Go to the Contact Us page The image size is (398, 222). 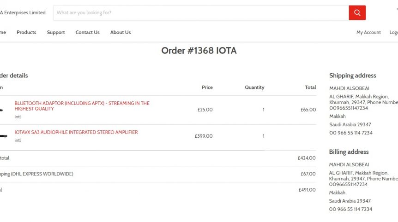(88, 32)
